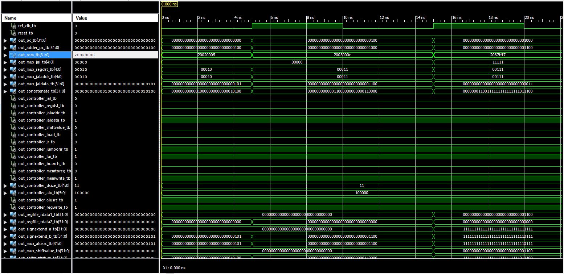Screen dimensions: 564x274
Task: Select the out_regfile_rdata1_tb[31:0] signal name
Action: point(43,214)
